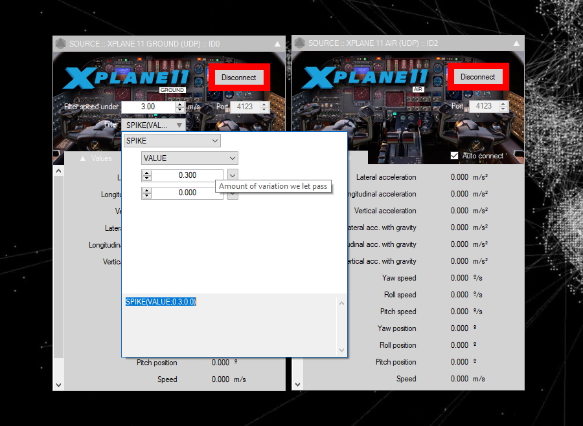The width and height of the screenshot is (583, 426).
Task: Click Pitch position label in AIR panel
Action: pyautogui.click(x=396, y=362)
